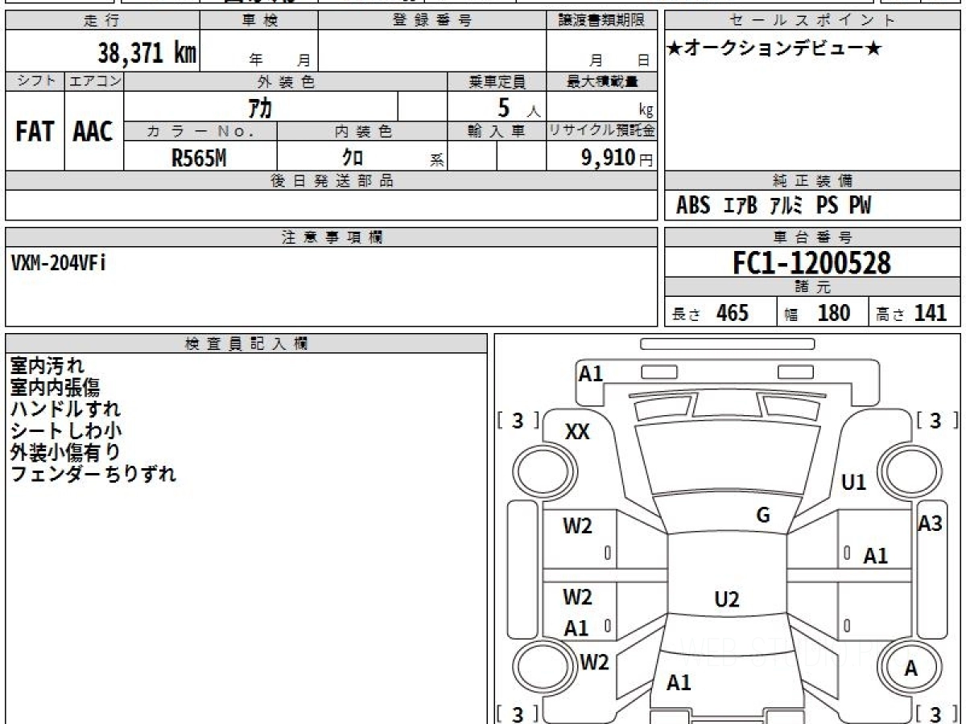This screenshot has width=966, height=724.
Task: Select the セールスポイント heading
Action: [813, 21]
